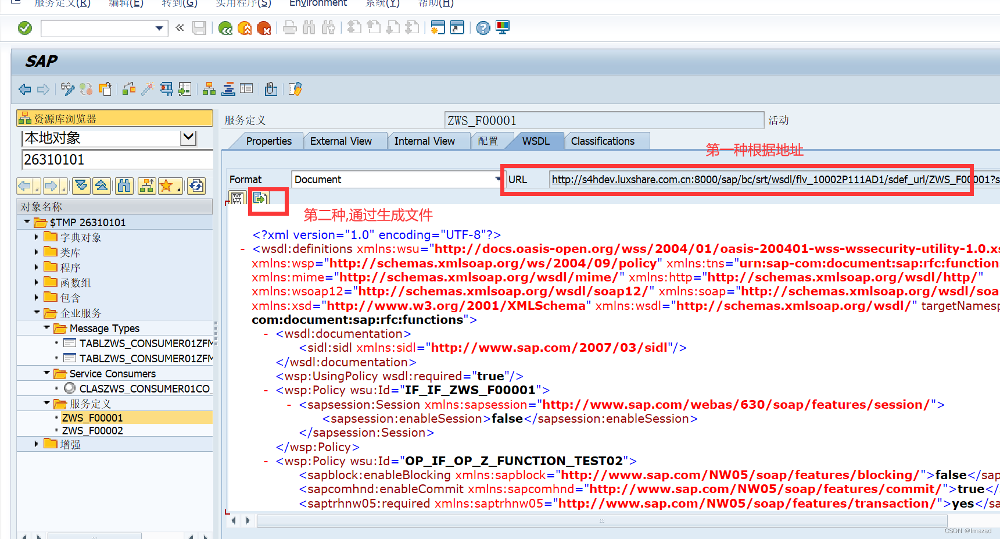Click the Fullscreen on/off icon
Image resolution: width=1000 pixels, height=539 pixels.
click(246, 89)
